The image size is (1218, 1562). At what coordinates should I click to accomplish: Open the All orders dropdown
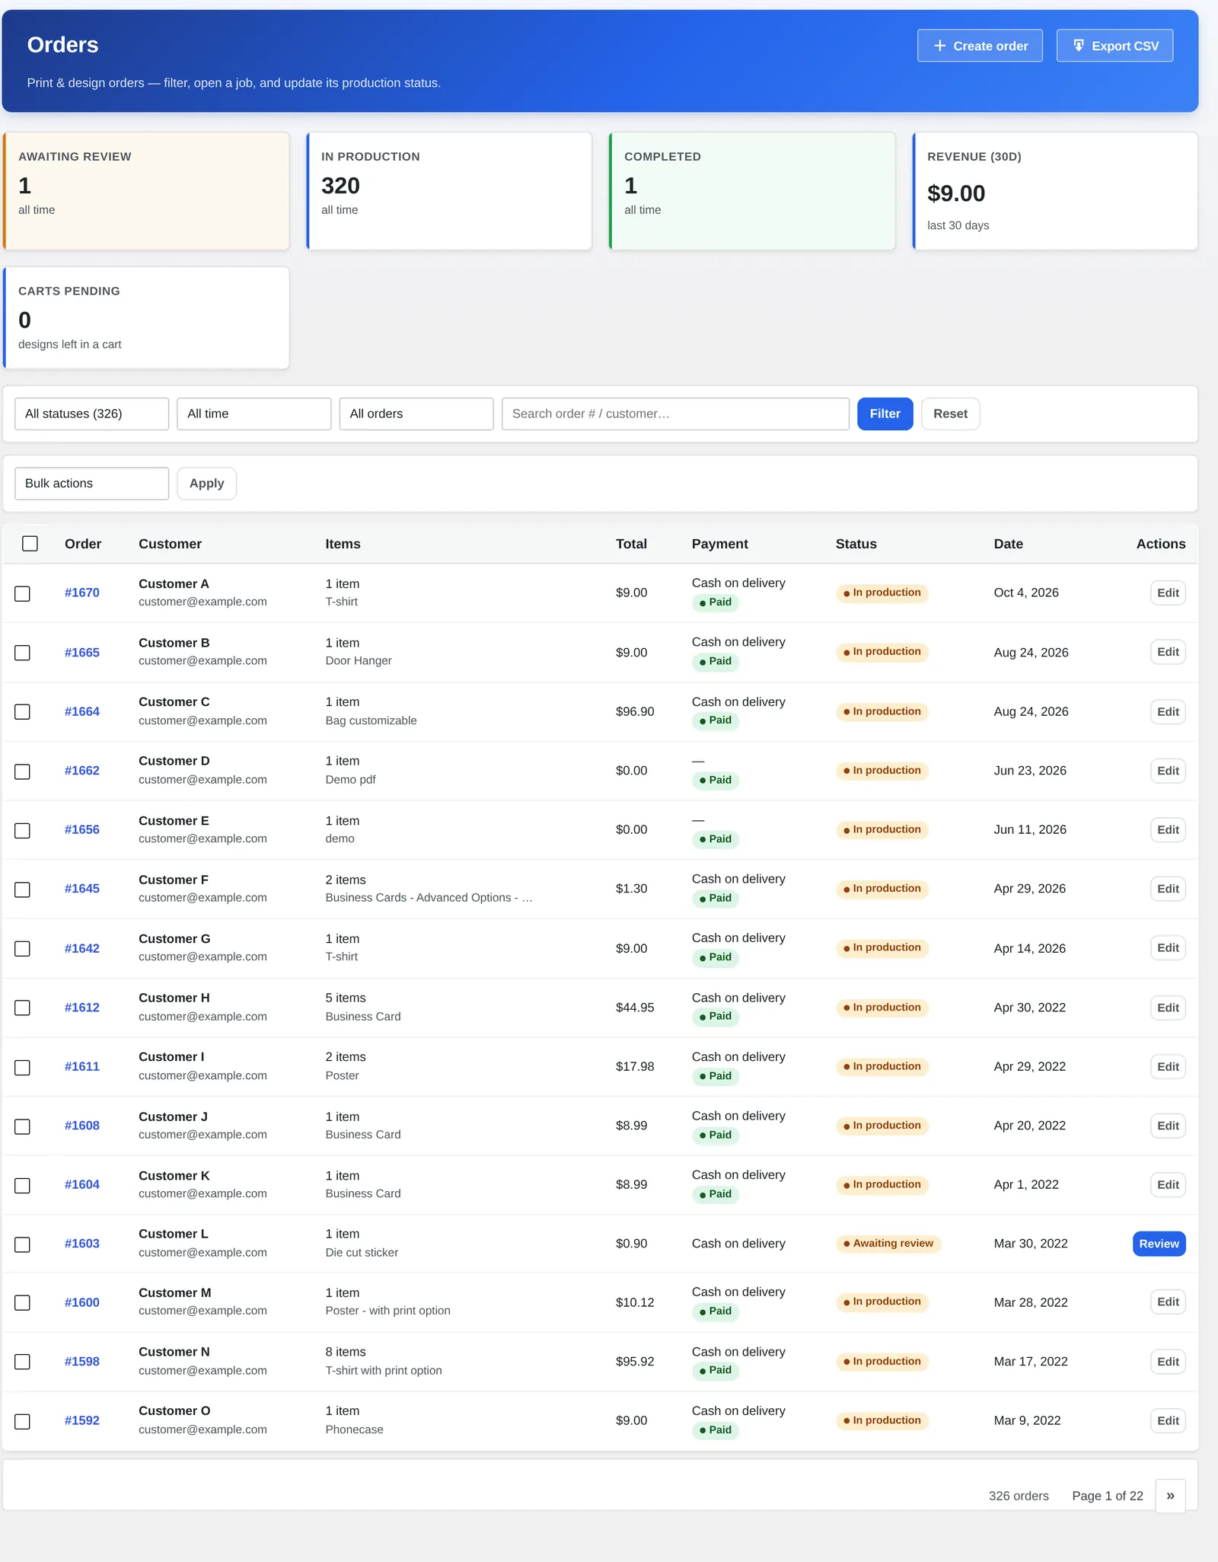tap(416, 414)
